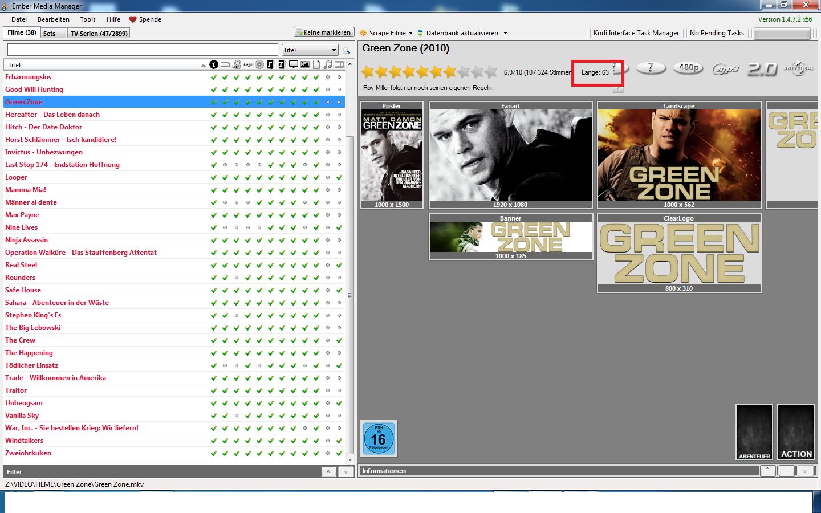Click the Titel column sort arrow
821x513 pixels.
tap(203, 65)
